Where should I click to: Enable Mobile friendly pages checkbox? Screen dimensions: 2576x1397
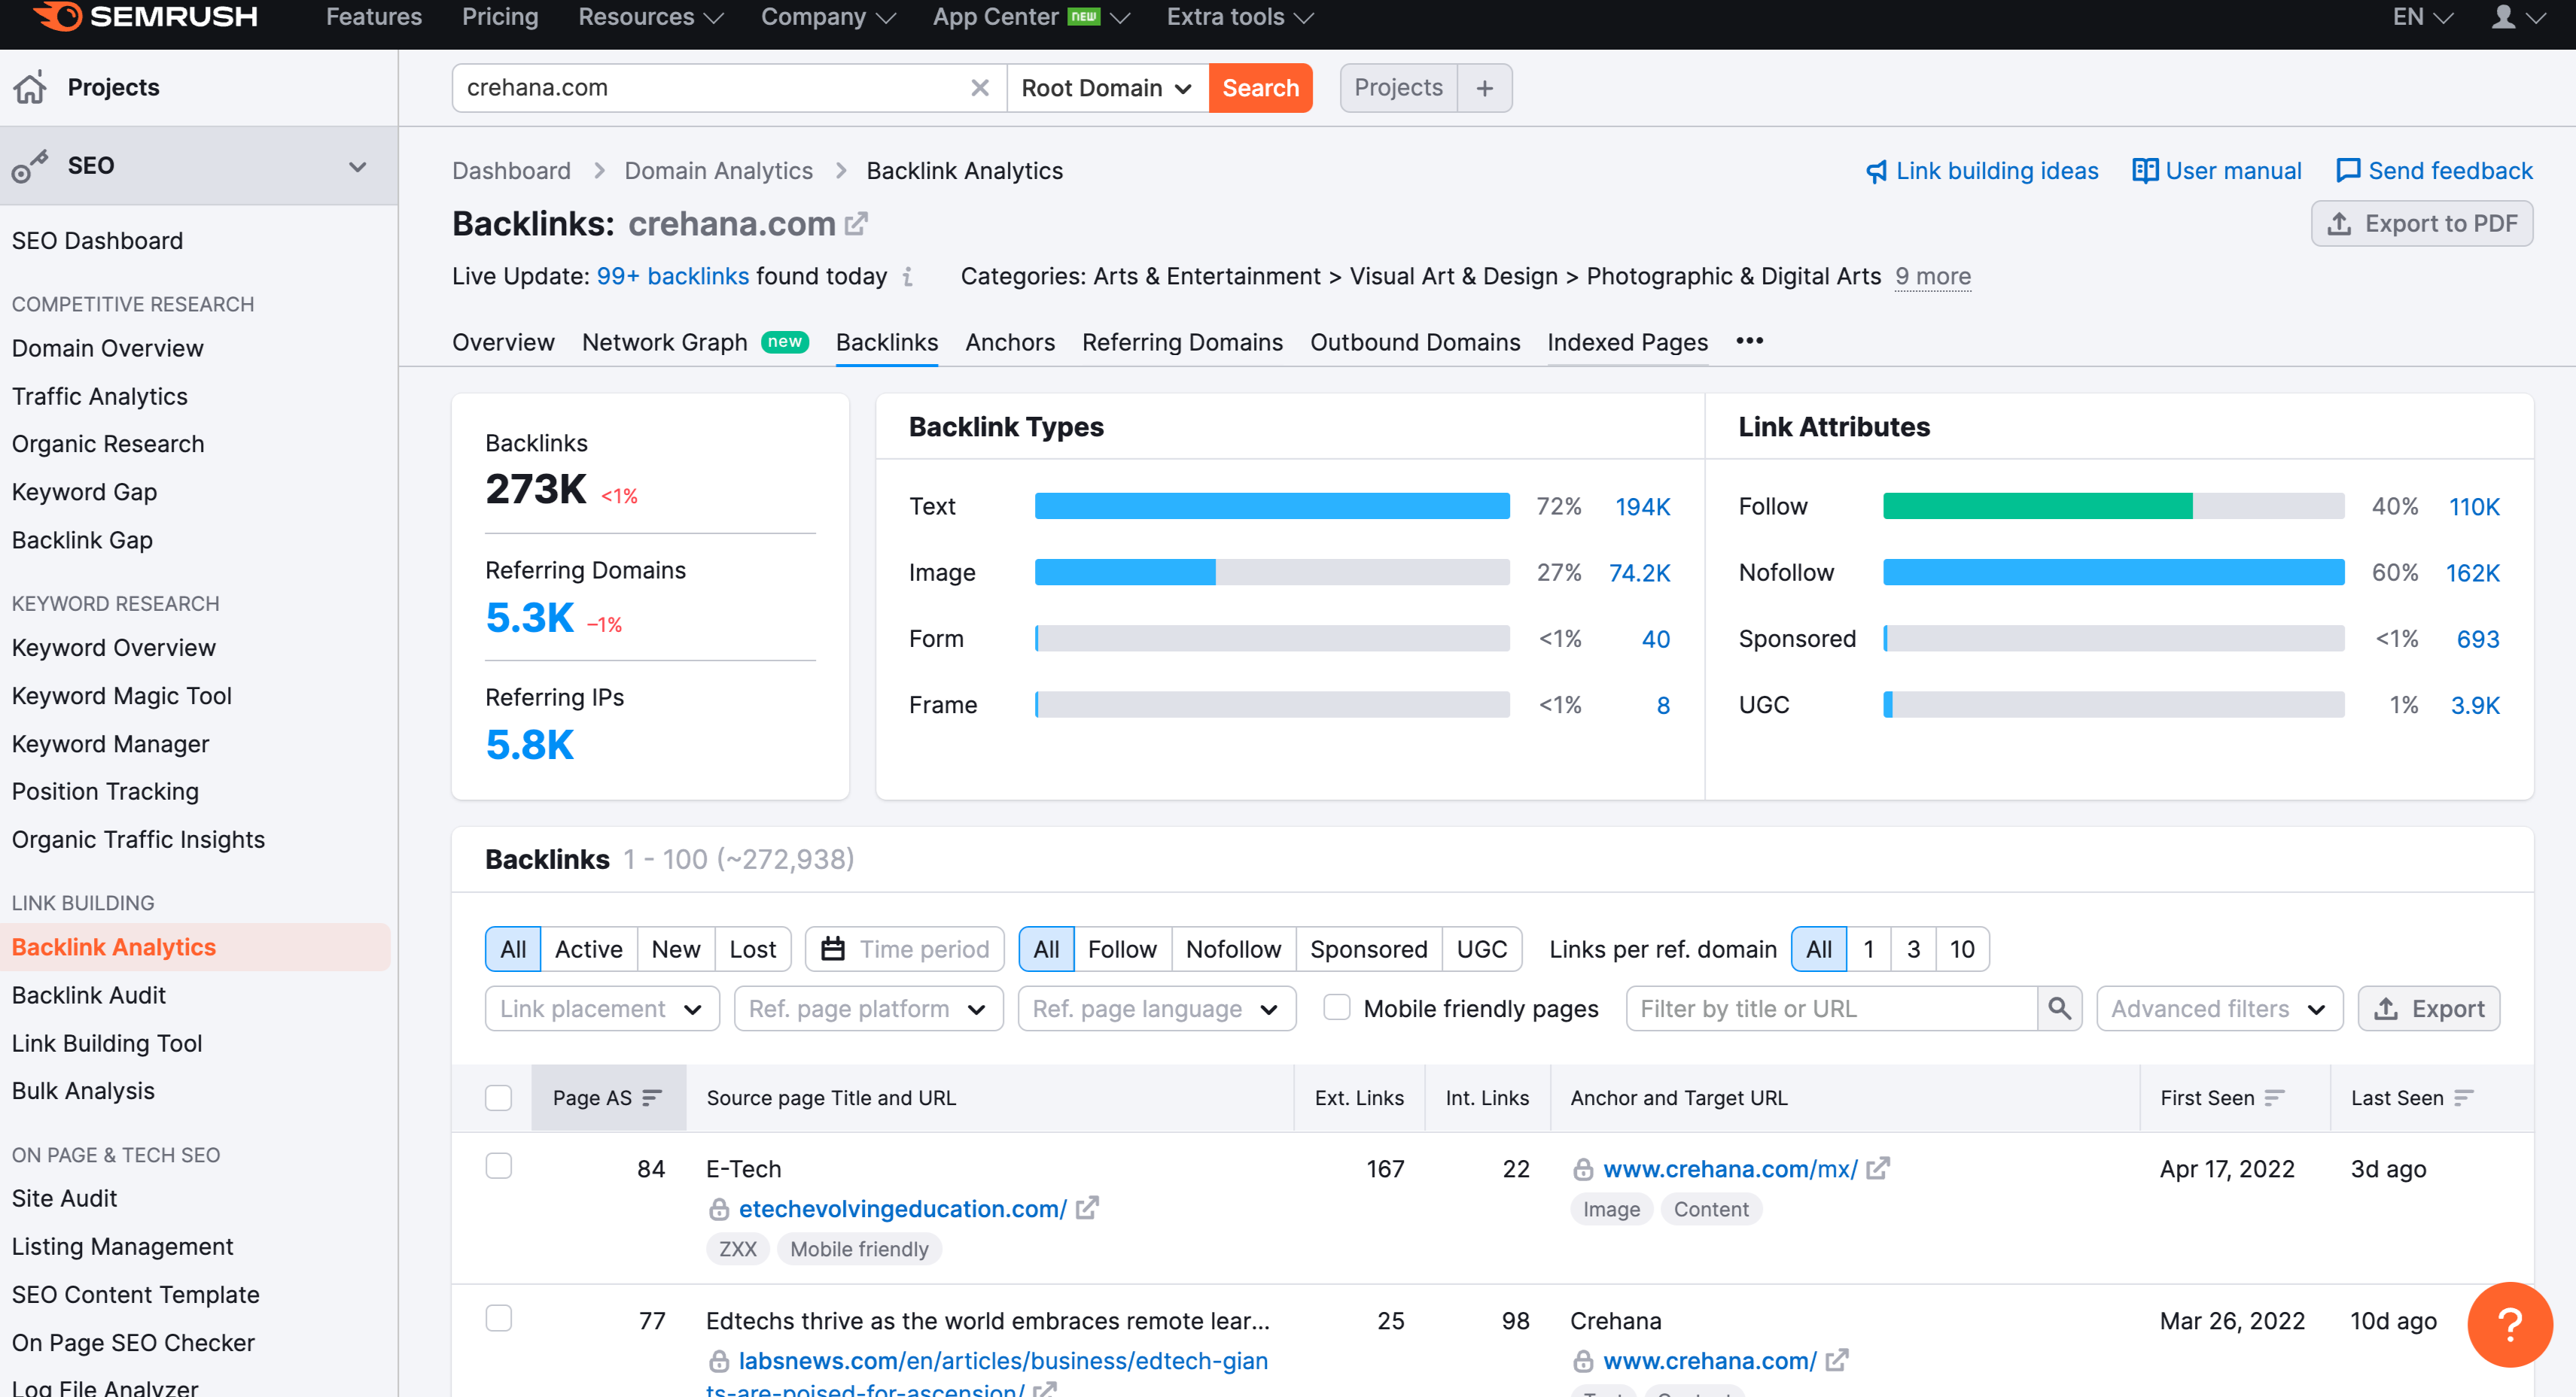click(1336, 1007)
